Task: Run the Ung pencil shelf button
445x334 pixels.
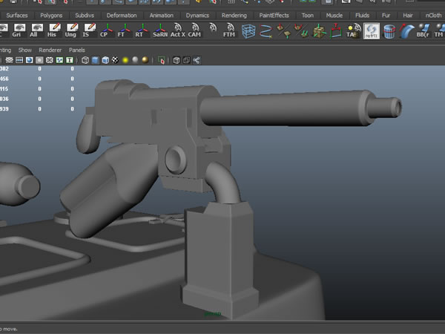Action: pos(71,30)
